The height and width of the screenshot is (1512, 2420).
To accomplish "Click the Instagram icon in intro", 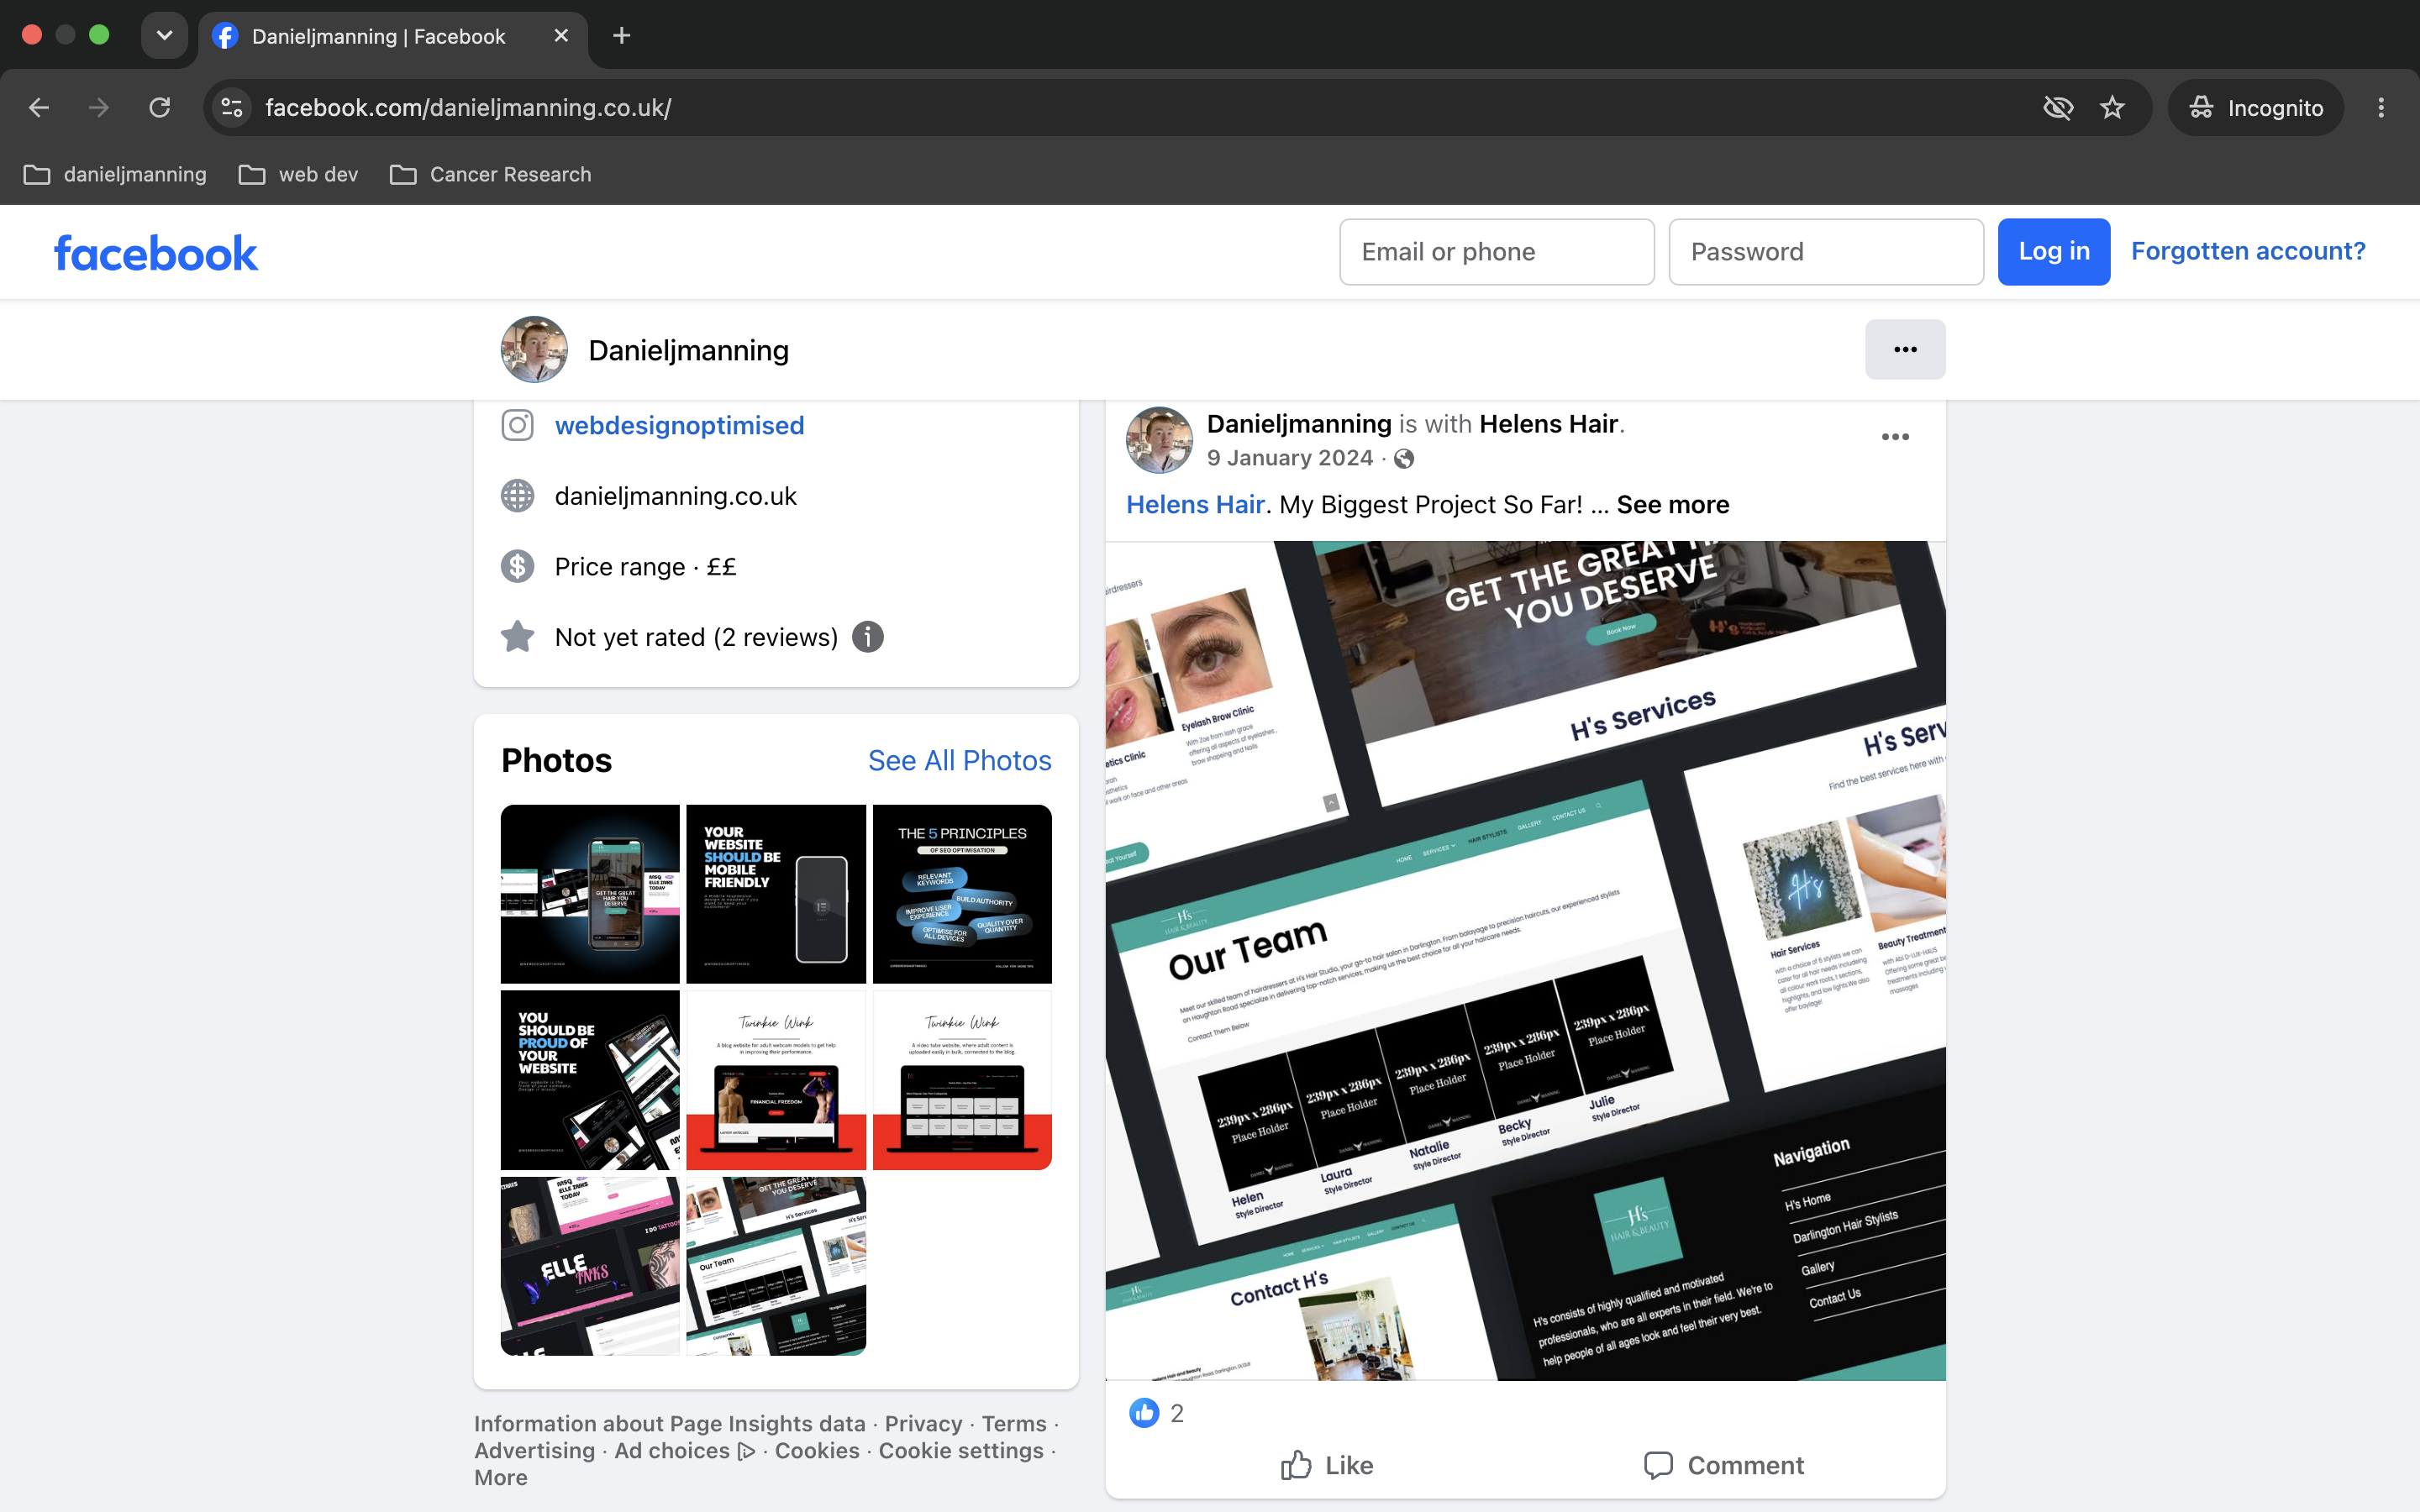I will pyautogui.click(x=517, y=425).
